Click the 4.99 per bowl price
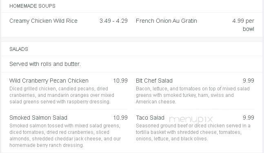 pyautogui.click(x=243, y=25)
